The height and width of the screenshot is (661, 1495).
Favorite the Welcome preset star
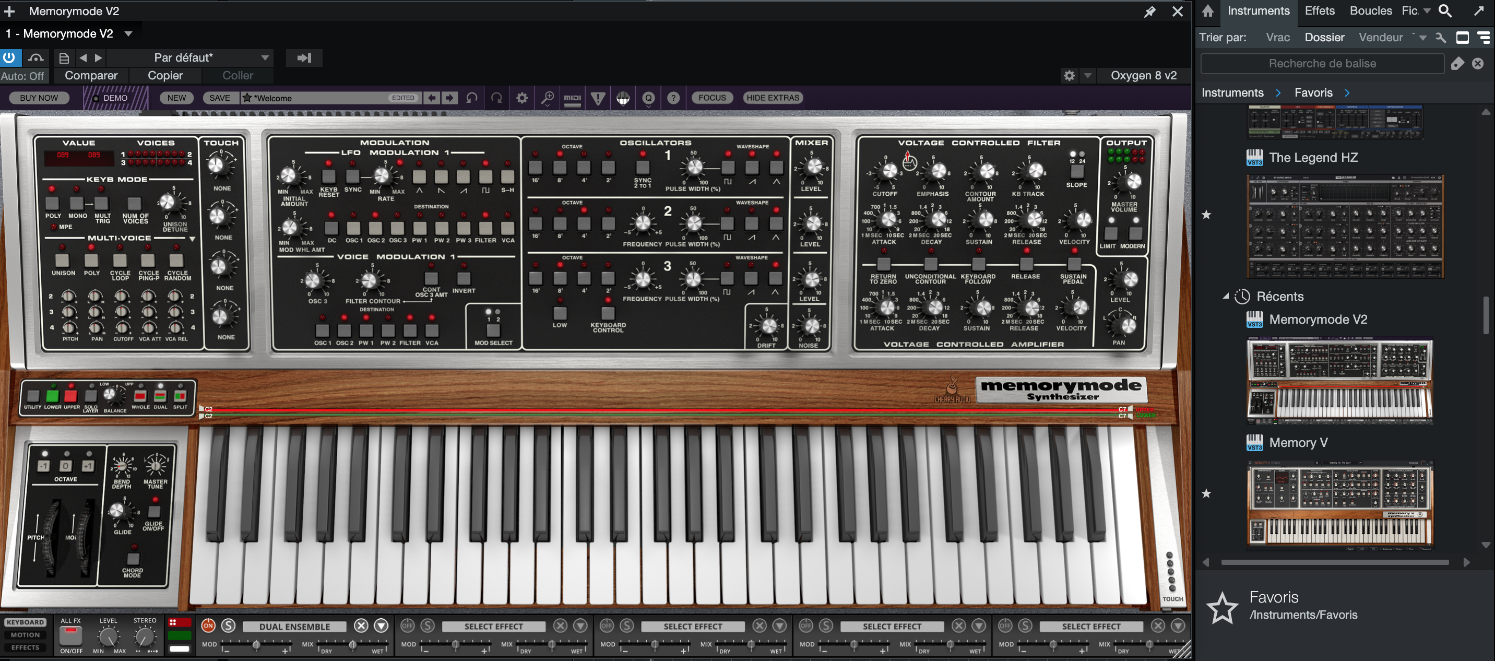pyautogui.click(x=247, y=98)
